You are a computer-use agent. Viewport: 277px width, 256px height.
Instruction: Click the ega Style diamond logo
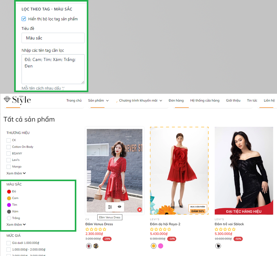click(17, 100)
